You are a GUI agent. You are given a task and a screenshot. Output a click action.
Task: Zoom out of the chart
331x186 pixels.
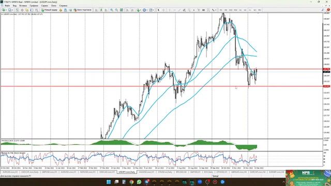pos(116,10)
